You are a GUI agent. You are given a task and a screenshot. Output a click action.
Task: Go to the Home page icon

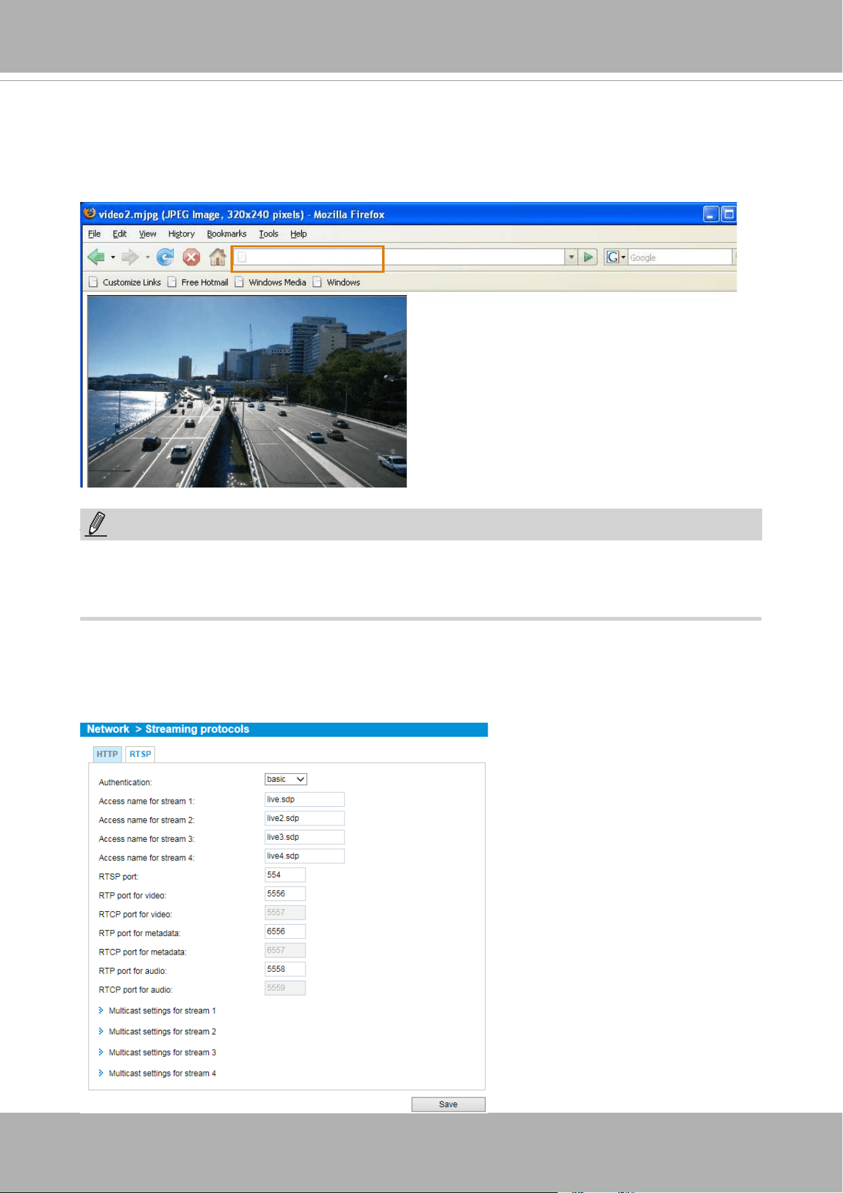click(x=218, y=257)
